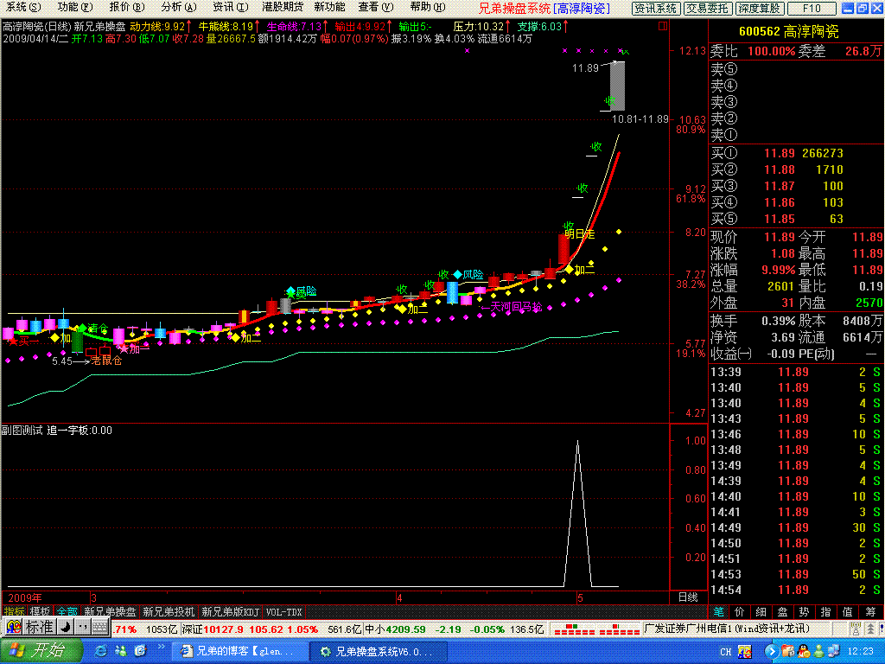885x664 pixels.
Task: Click the IME moon icon in status bar
Action: [67, 627]
